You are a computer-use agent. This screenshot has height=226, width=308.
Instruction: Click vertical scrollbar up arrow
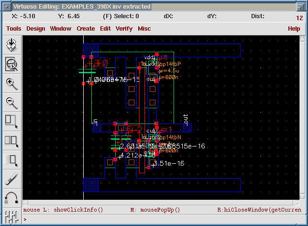pos(302,38)
